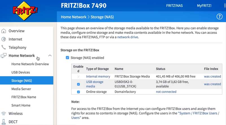Click 'USBDISK2-0-01(USB_STICK)' name cell
226x125 pixels.
[x=125, y=84]
